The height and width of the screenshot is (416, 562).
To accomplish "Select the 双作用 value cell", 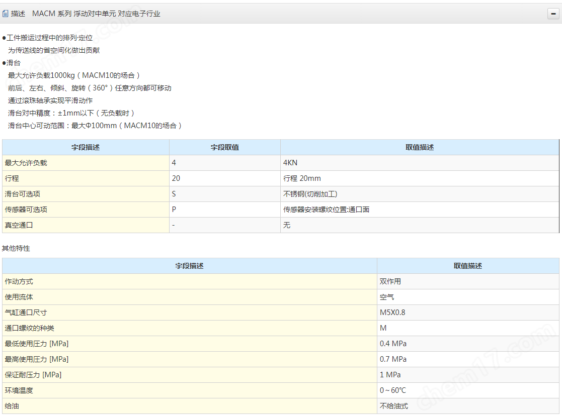I will [x=390, y=281].
